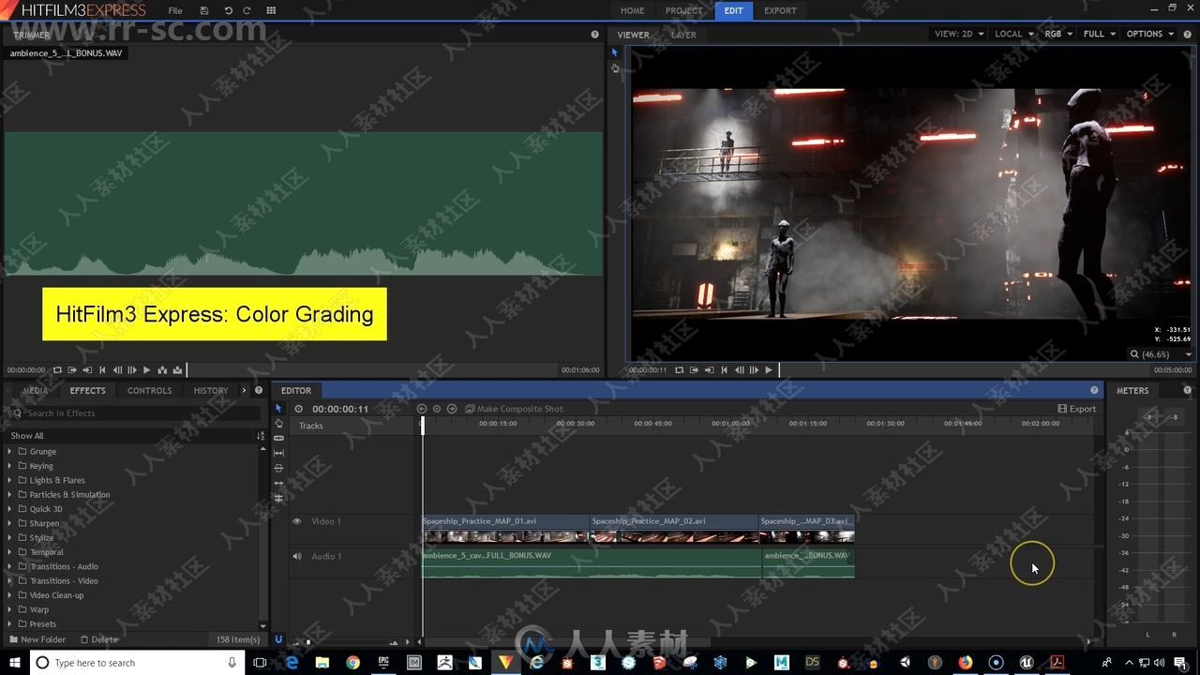Choose the Hand tool in the editor toolbar
Screen dimensions: 1200x675
point(278,424)
